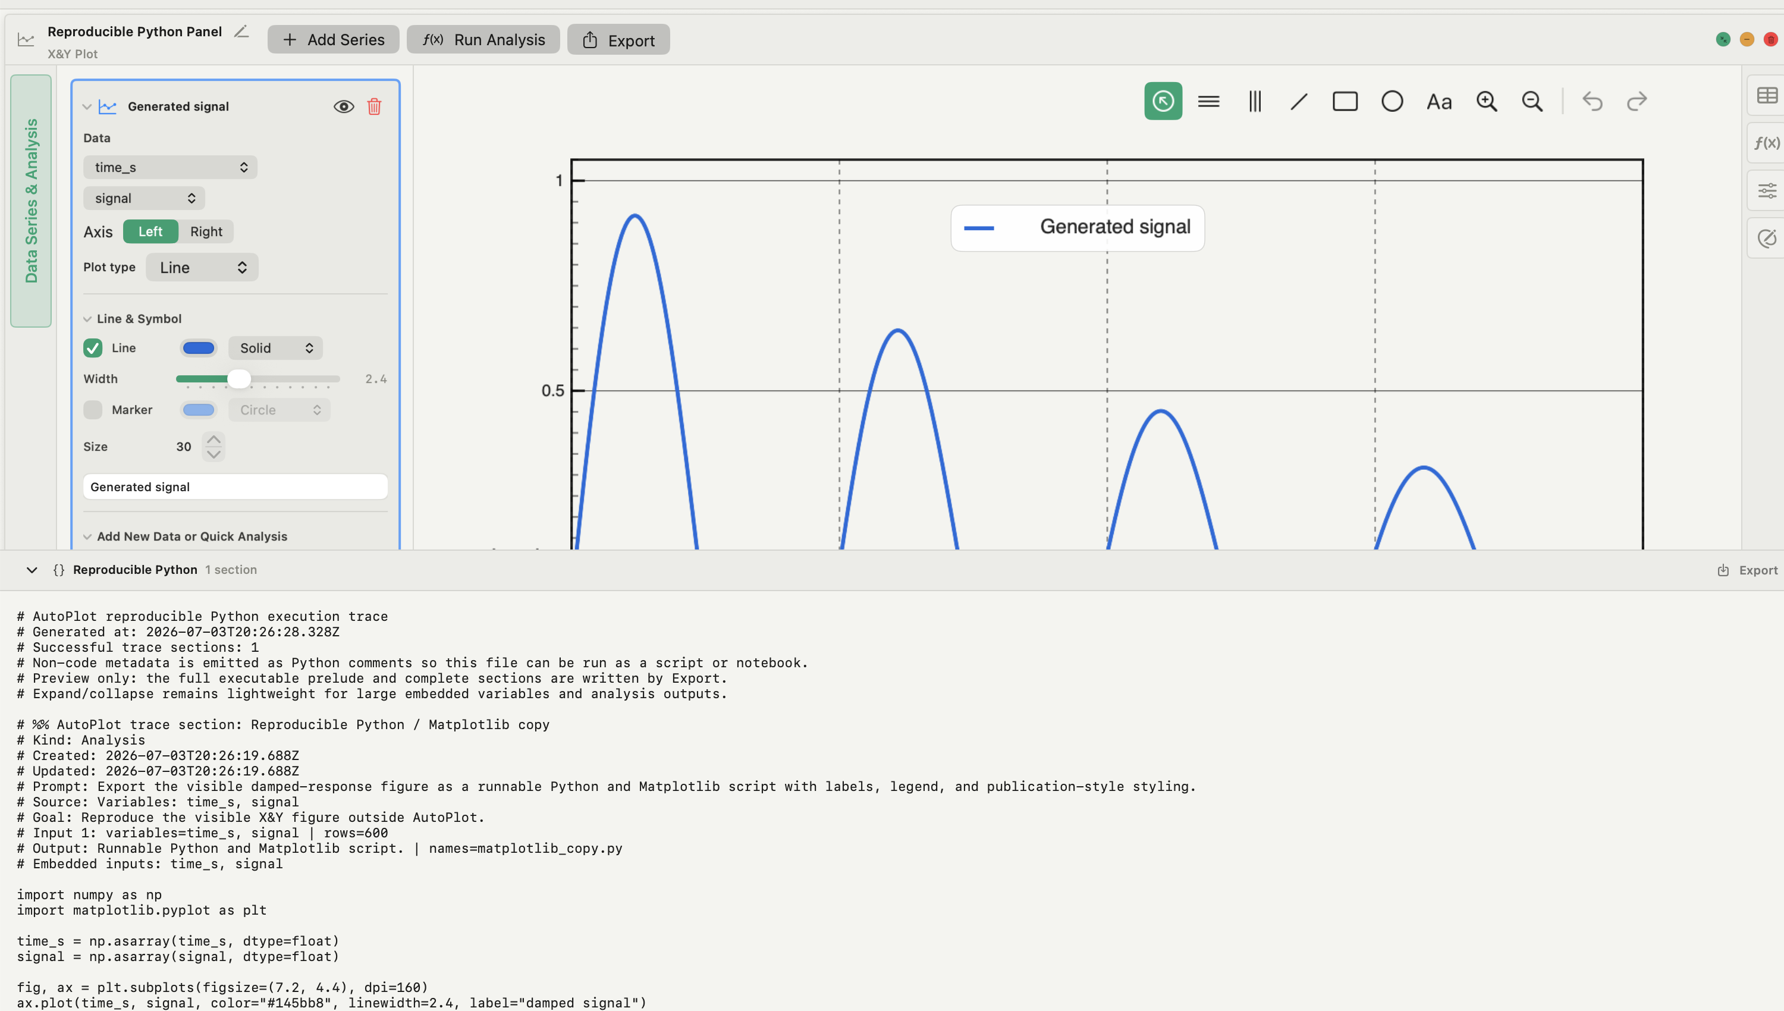Viewport: 1784px width, 1011px height.
Task: Collapse the Line & Symbol section
Action: 87,319
